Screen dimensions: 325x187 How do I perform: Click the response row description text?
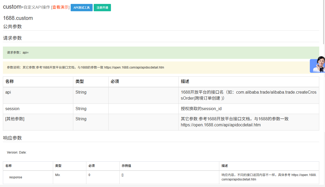click(x=269, y=177)
